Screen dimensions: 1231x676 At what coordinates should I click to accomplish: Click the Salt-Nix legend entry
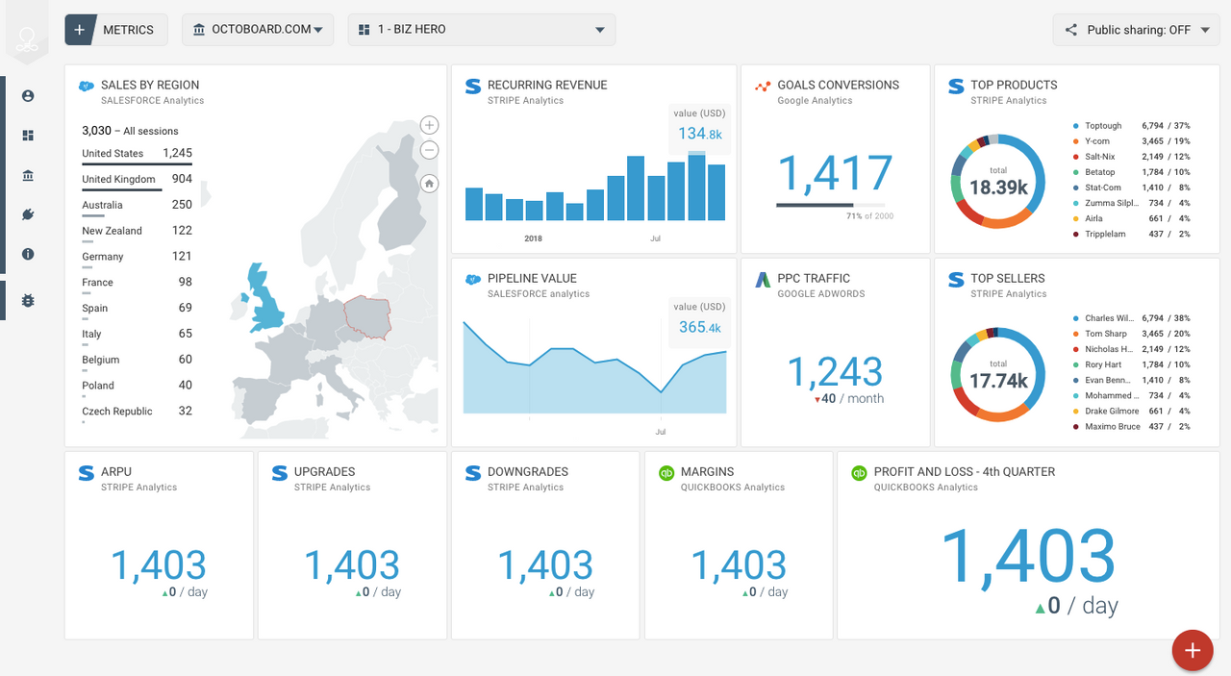pyautogui.click(x=1131, y=157)
